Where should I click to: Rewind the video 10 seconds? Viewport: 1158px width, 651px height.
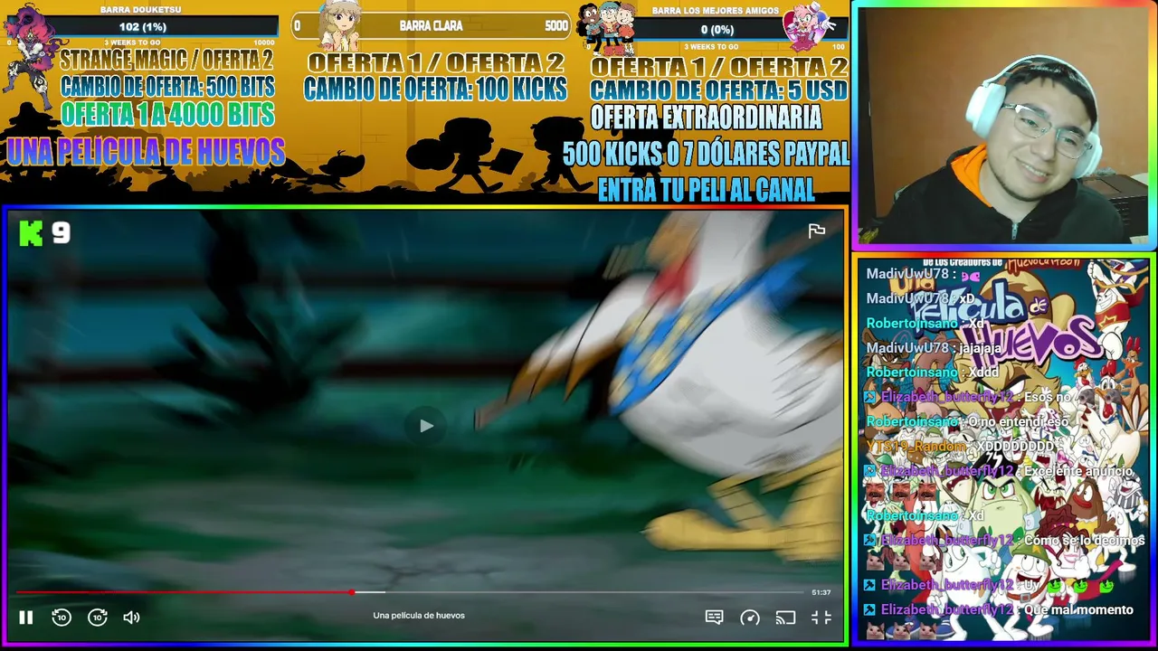(x=62, y=618)
